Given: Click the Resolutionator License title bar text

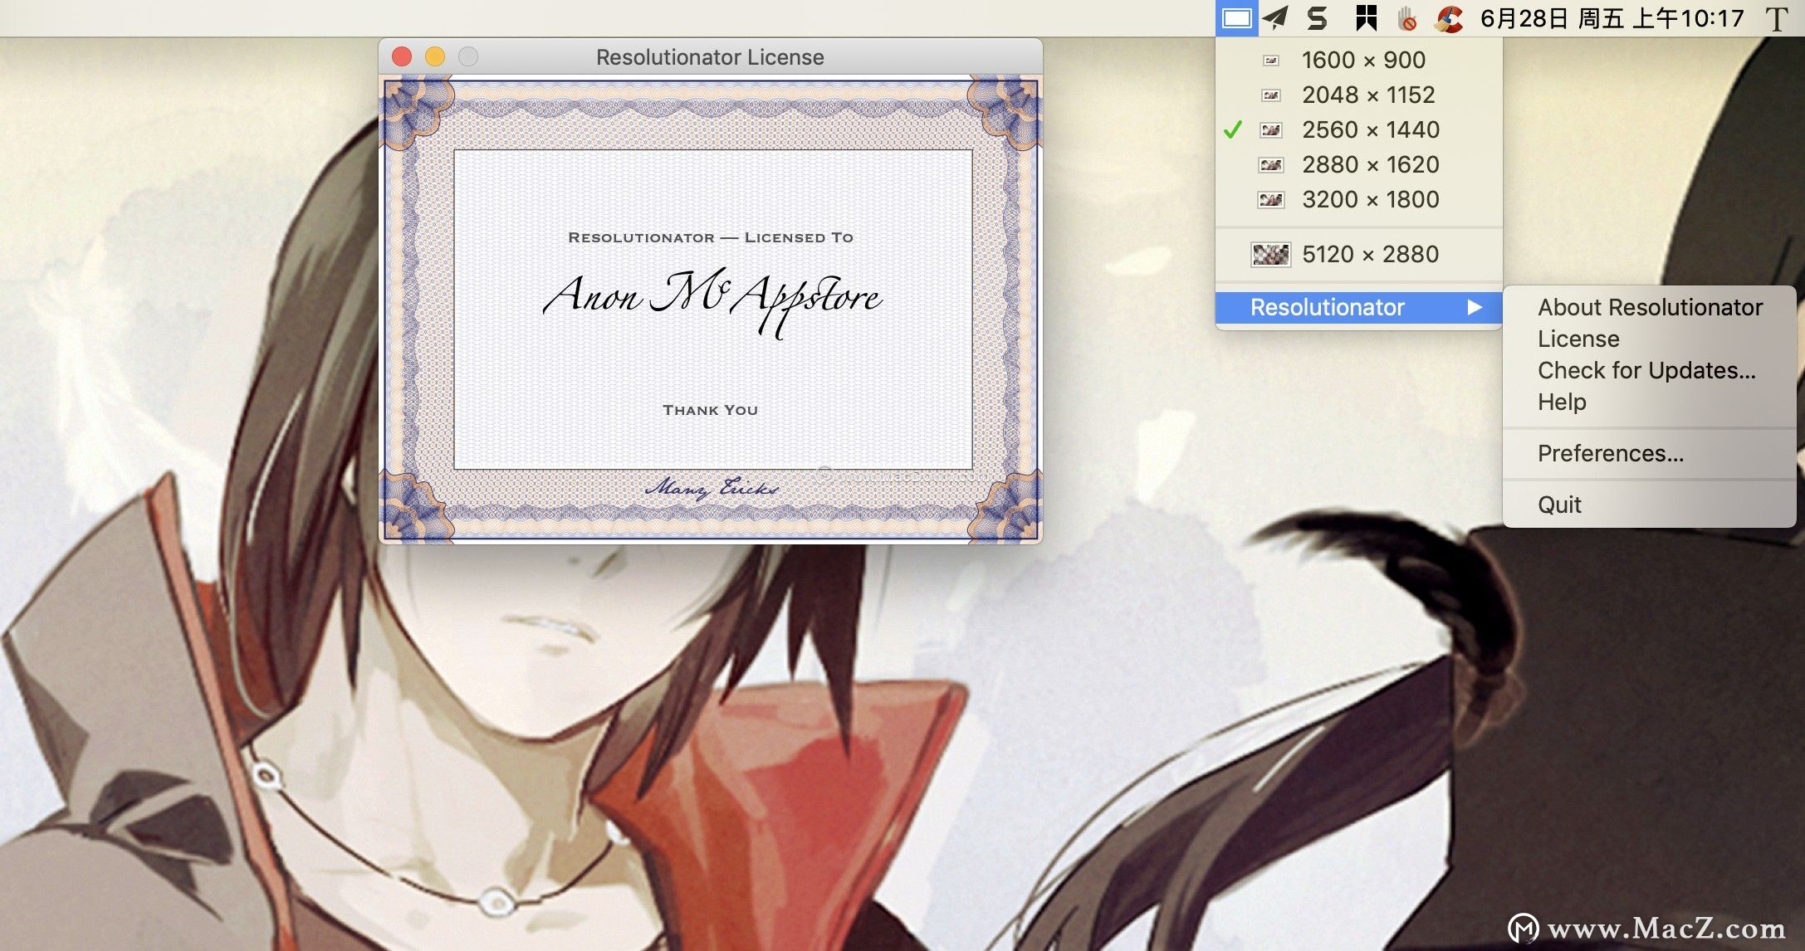Looking at the screenshot, I should (x=710, y=57).
